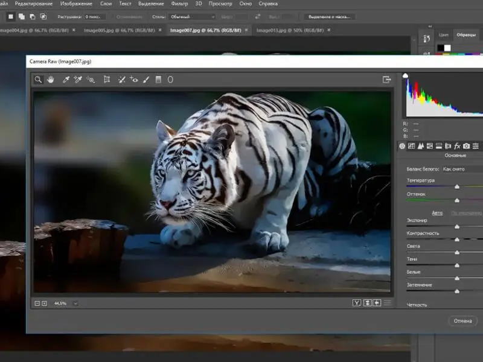Click the Авто link
This screenshot has height=362, width=483.
(437, 213)
